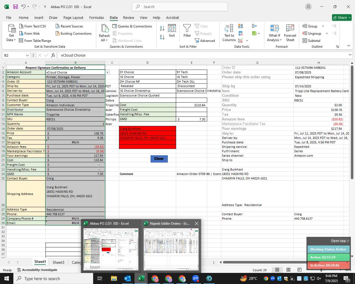Switch to the Review tab
The height and width of the screenshot is (284, 355).
[x=129, y=17]
